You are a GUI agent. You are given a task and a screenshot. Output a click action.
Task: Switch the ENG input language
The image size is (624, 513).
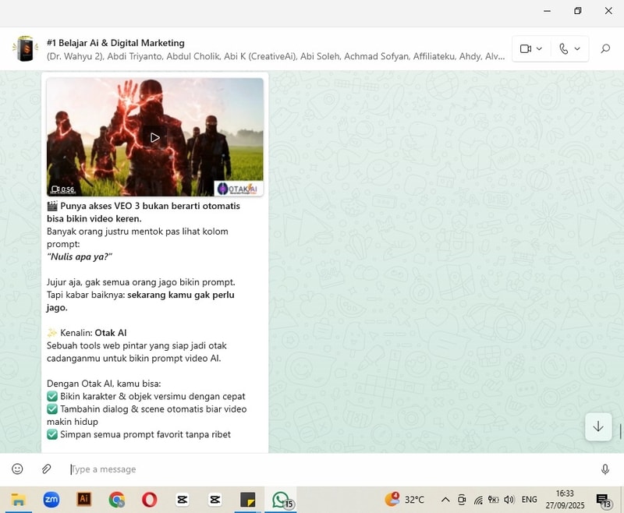pyautogui.click(x=530, y=500)
